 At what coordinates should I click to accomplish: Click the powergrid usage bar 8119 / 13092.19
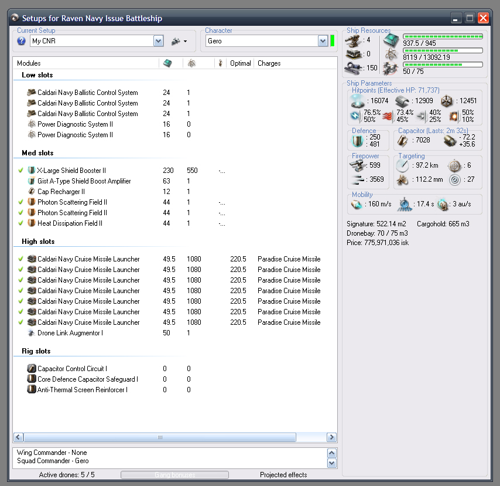[443, 50]
